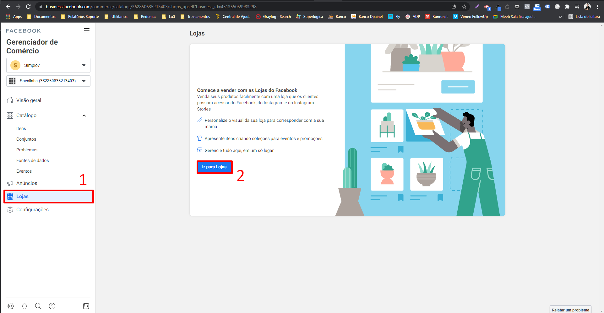Open Central de Ajuda bookmark

click(233, 17)
